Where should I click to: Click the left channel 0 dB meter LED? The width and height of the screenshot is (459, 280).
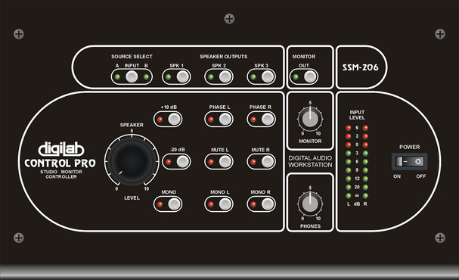point(349,145)
